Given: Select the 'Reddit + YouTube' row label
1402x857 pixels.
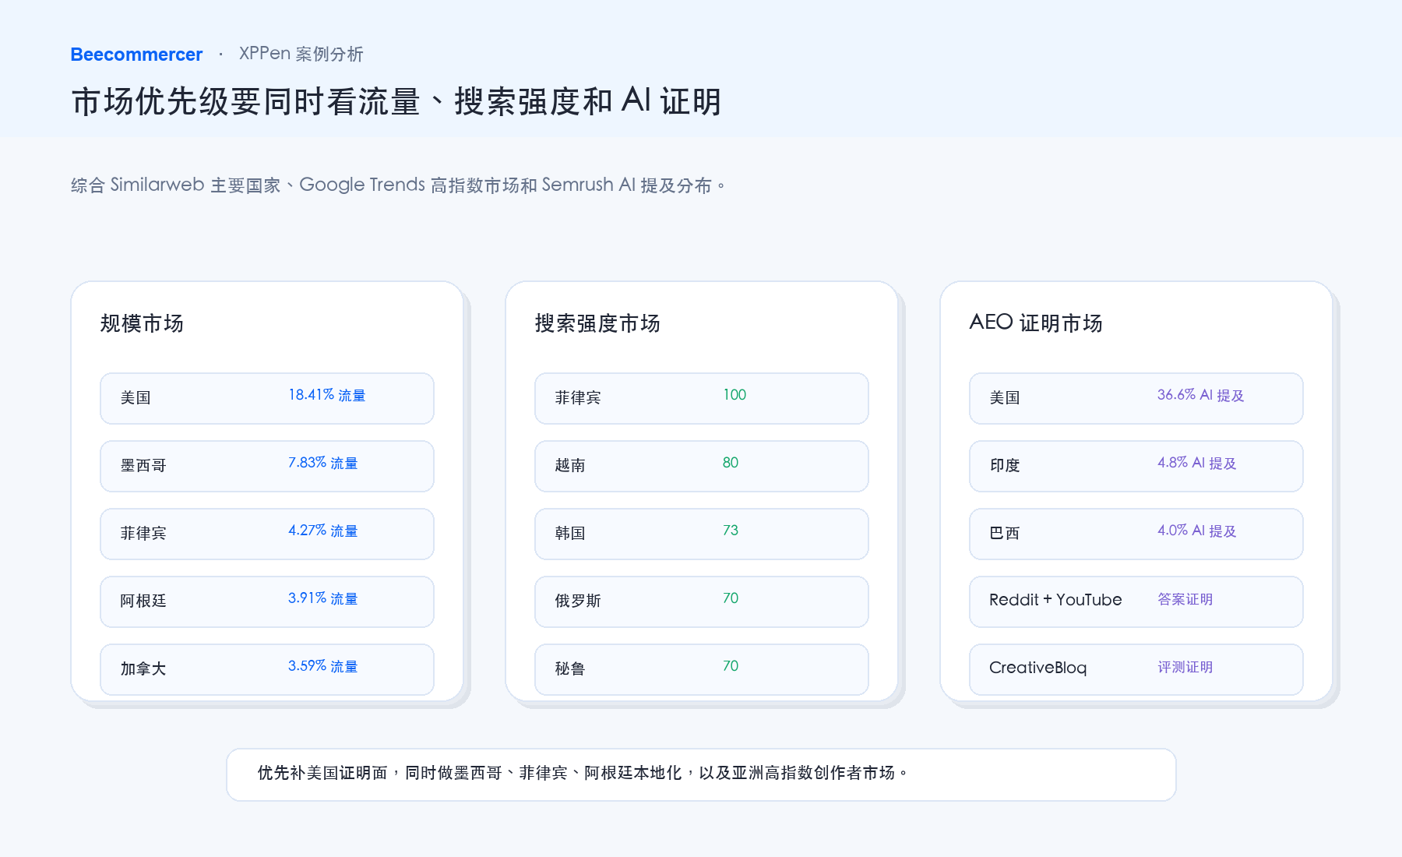Looking at the screenshot, I should tap(1055, 600).
